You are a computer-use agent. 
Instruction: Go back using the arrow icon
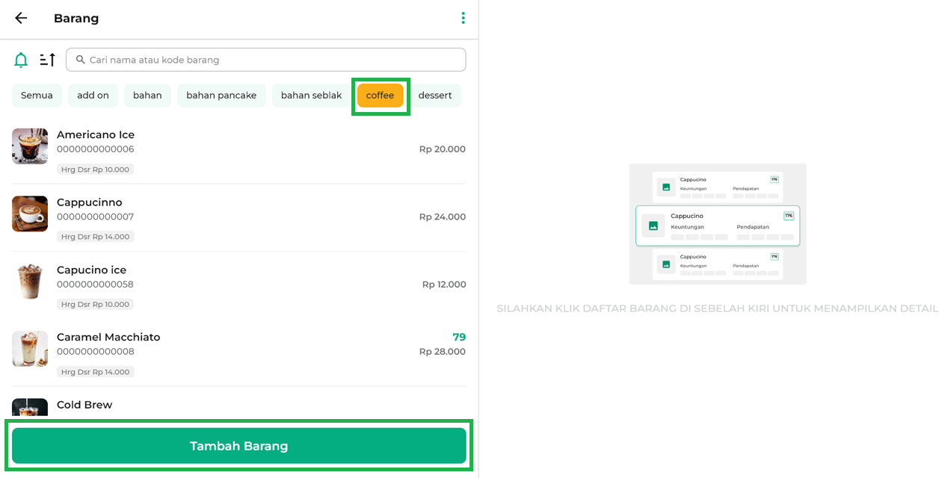[21, 18]
